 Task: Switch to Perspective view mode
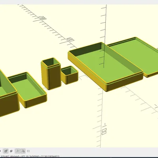(x=6, y=151)
